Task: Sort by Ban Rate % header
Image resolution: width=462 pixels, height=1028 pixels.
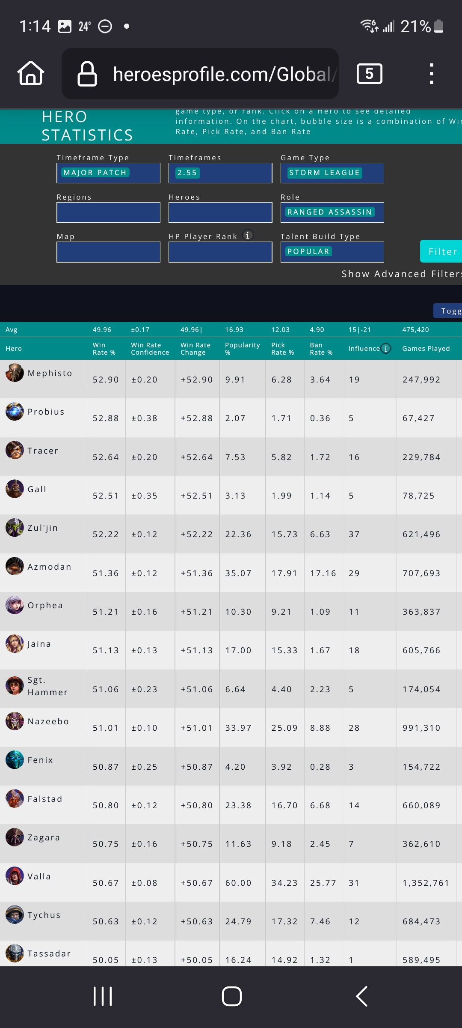Action: pos(321,349)
